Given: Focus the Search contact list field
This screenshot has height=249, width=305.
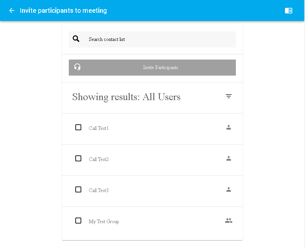Looking at the screenshot, I should coord(152,40).
